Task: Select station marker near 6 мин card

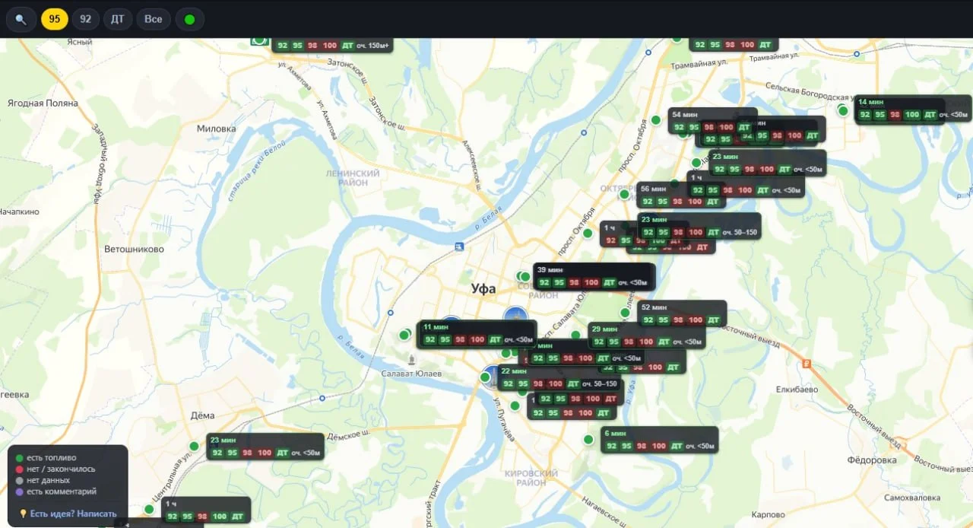Action: pos(588,440)
